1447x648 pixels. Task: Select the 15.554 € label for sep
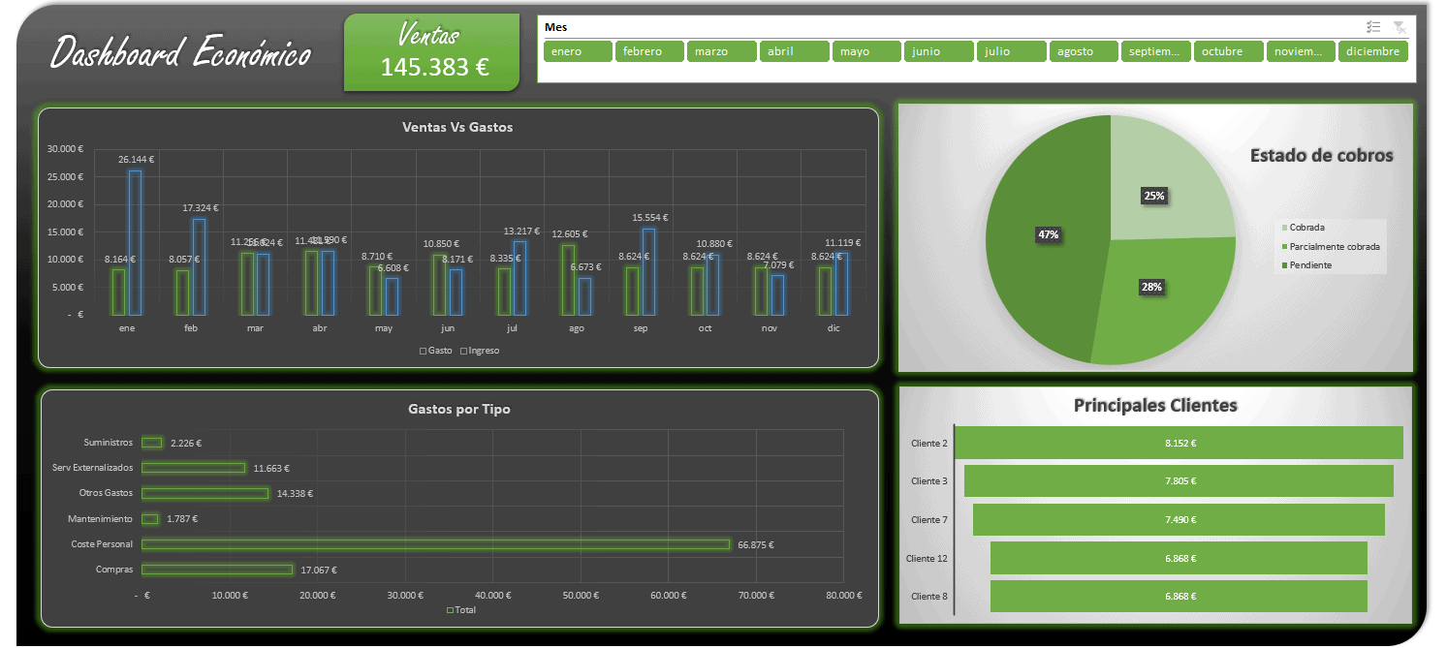coord(650,218)
